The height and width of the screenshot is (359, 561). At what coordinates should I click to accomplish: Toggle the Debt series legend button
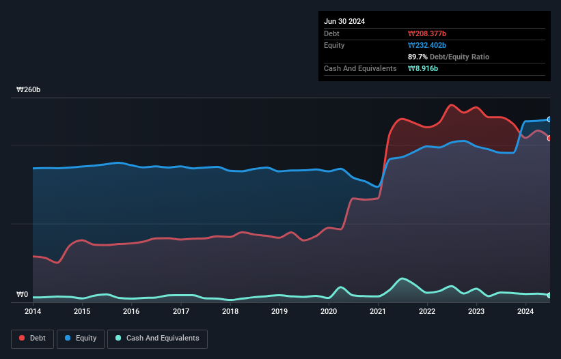click(33, 339)
